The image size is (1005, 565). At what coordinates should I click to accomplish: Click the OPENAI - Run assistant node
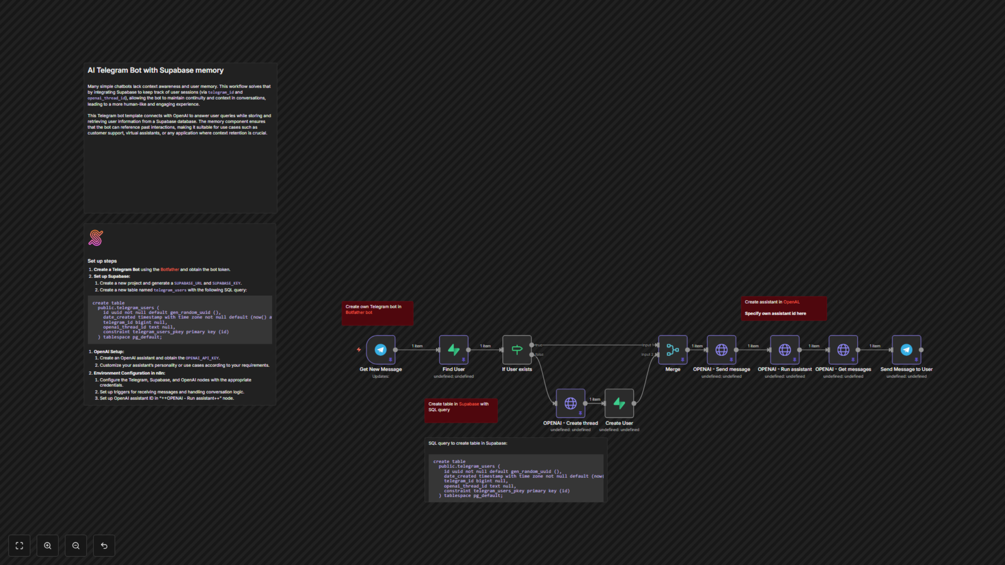coord(785,350)
